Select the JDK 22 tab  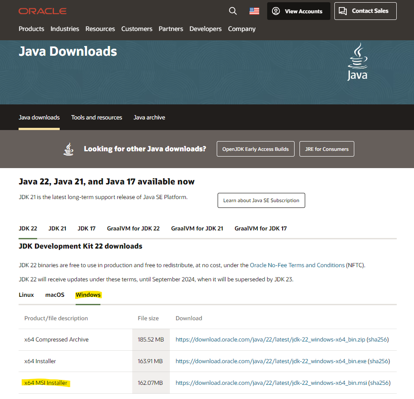point(28,229)
